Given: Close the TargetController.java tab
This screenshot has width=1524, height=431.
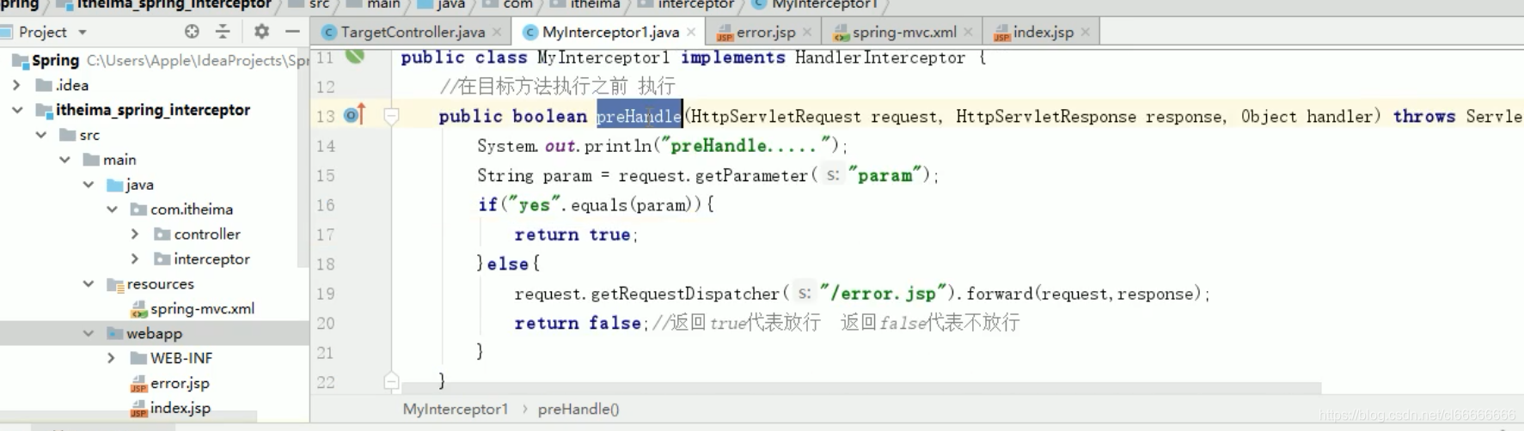Looking at the screenshot, I should click(x=497, y=33).
